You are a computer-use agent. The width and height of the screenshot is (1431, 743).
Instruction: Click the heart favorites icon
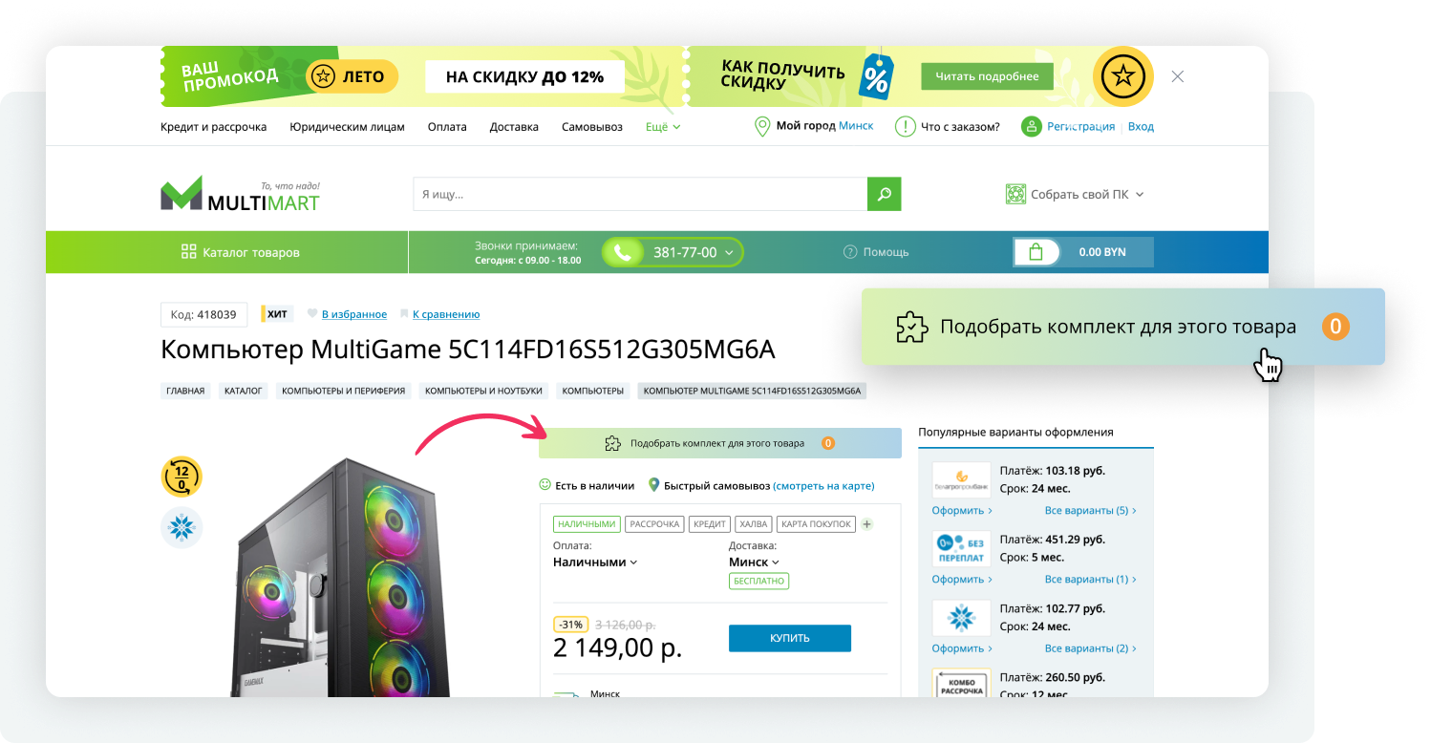(311, 314)
